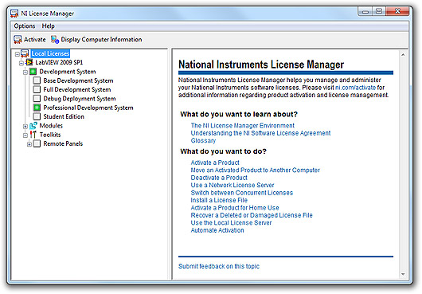Select the Remote Panels tree item
Image resolution: width=422 pixels, height=294 pixels.
[63, 143]
